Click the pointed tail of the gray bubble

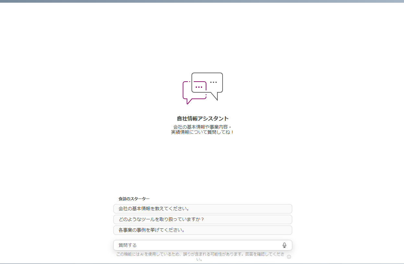pyautogui.click(x=215, y=97)
